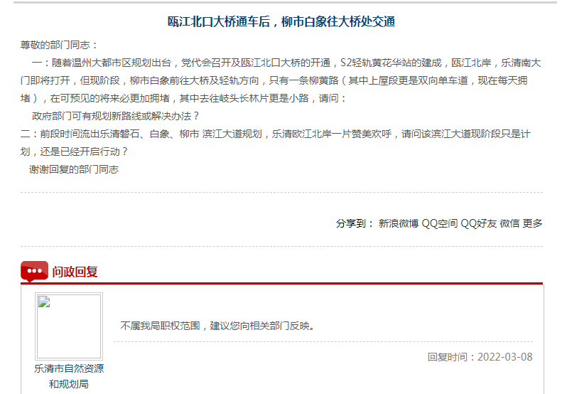
Task: Click the text line mentioning 岐头长林片
Action: coord(185,98)
